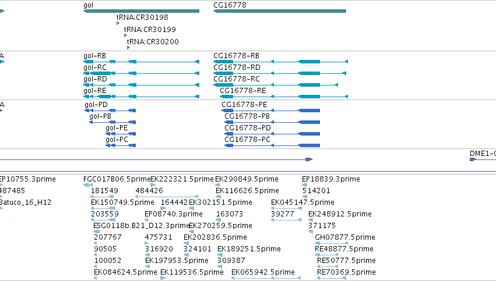Click the 324101 feature label
The image size is (496, 281).
coord(198,249)
